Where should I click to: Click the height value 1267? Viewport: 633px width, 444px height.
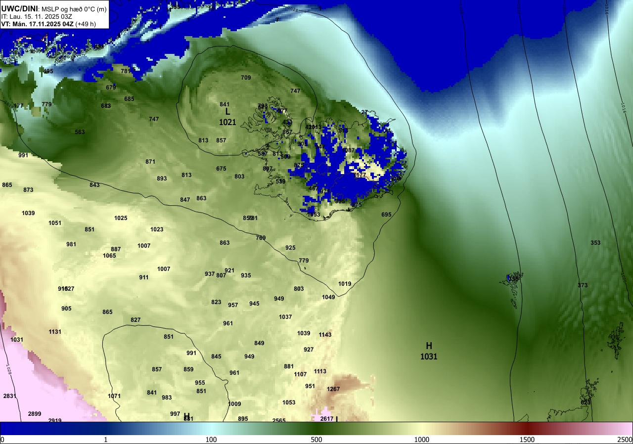click(x=333, y=389)
